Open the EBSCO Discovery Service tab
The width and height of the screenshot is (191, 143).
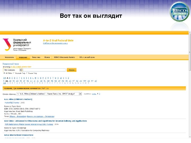(64, 57)
